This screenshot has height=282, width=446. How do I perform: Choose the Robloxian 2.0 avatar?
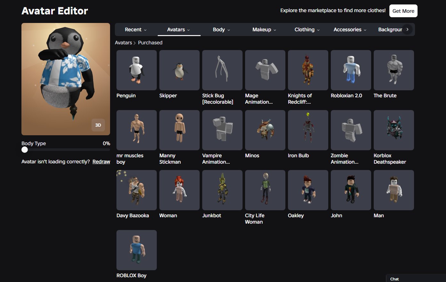pos(351,70)
